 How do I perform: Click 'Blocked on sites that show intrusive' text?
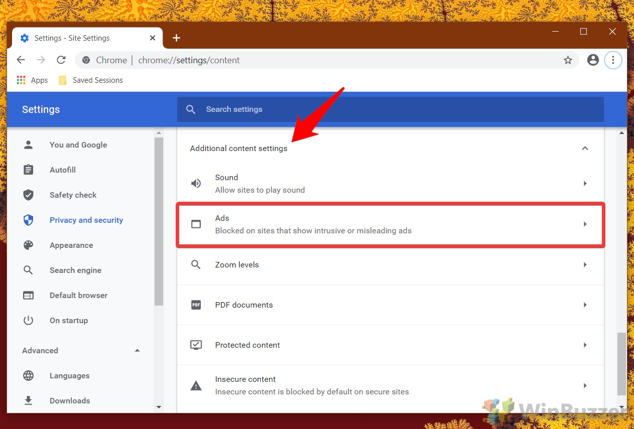tap(313, 231)
